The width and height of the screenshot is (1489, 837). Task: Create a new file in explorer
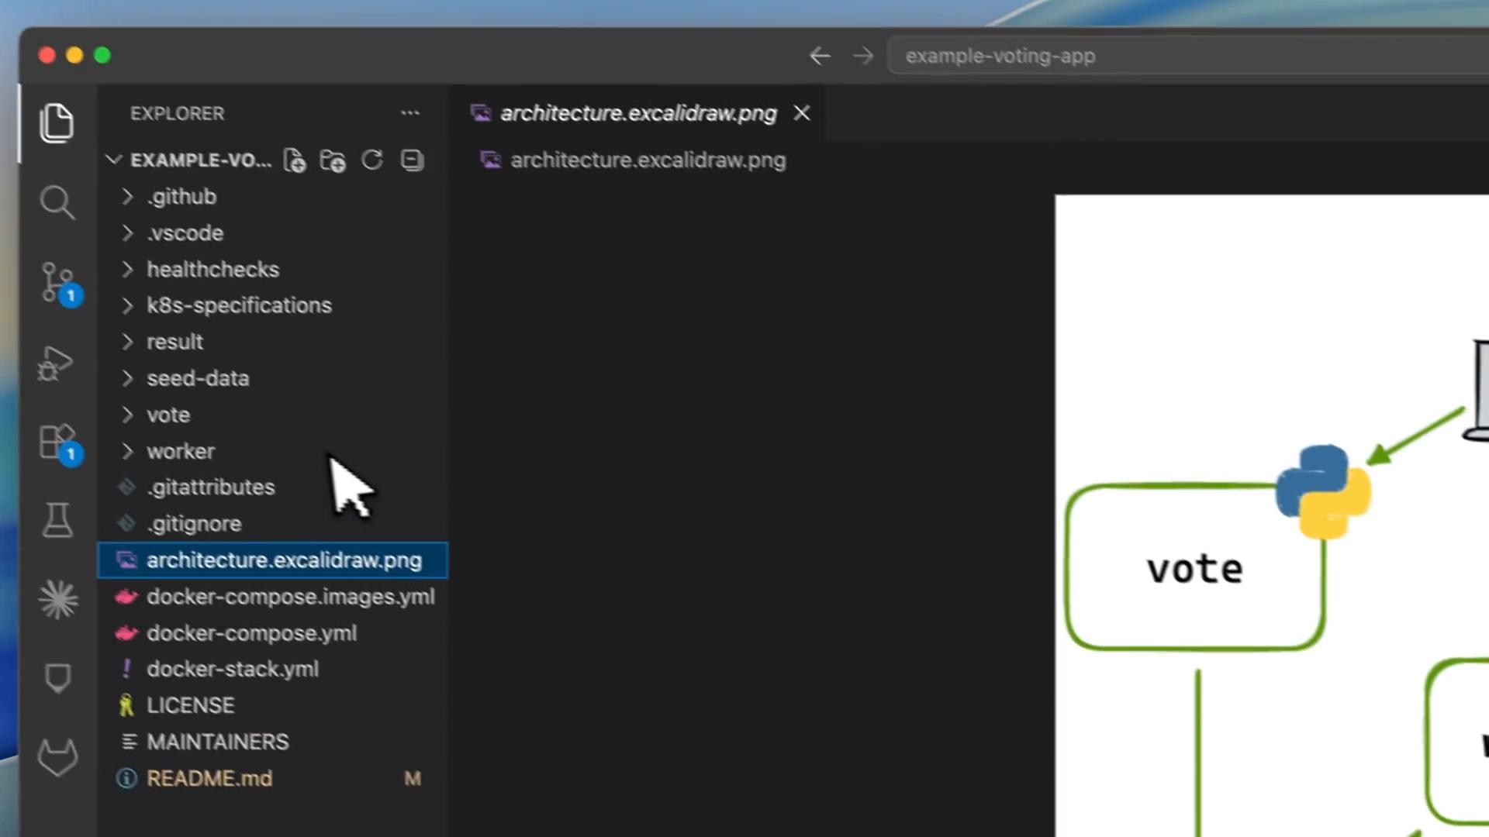295,160
